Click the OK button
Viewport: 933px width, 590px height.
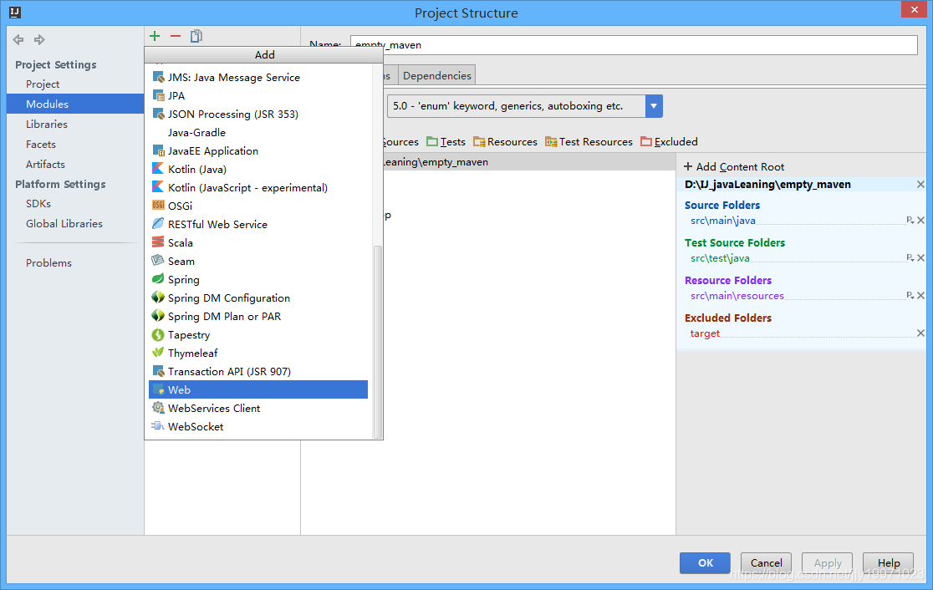point(705,562)
